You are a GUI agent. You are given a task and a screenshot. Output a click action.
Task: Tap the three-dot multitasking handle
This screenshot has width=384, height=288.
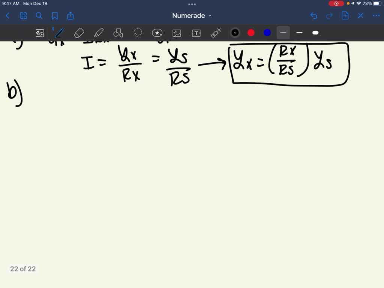pyautogui.click(x=192, y=4)
